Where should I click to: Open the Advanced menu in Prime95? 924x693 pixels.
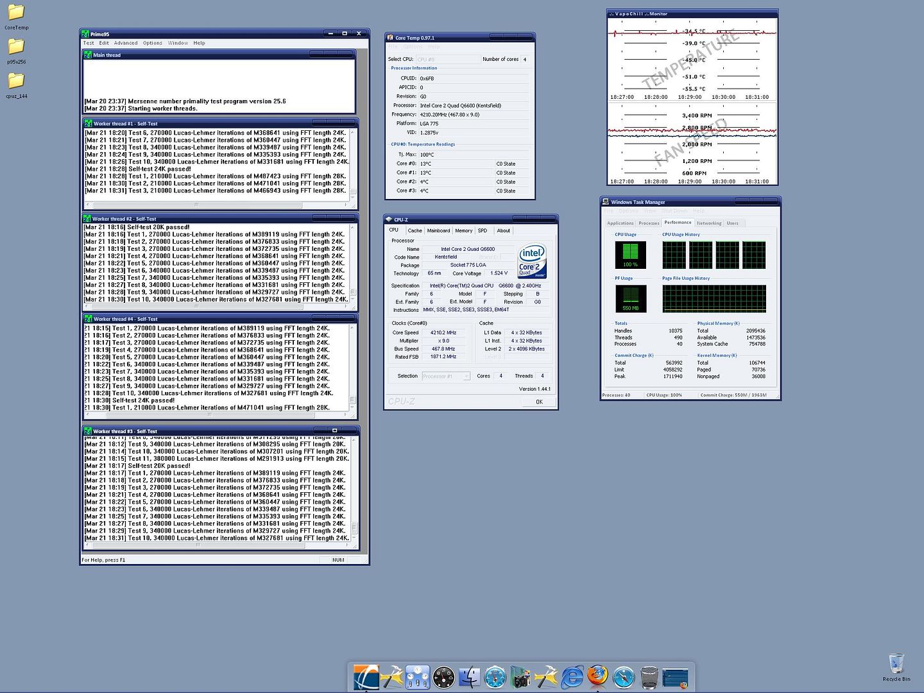coord(126,43)
